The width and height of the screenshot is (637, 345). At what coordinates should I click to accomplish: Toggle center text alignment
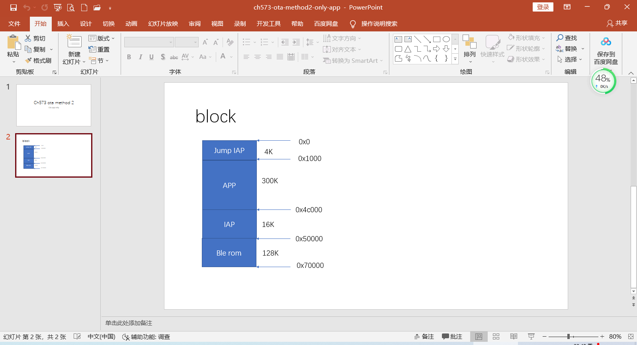(x=258, y=57)
